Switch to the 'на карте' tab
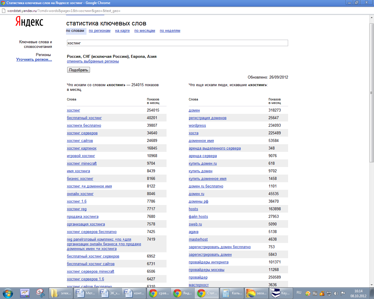This screenshot has width=374, height=299. (x=122, y=31)
